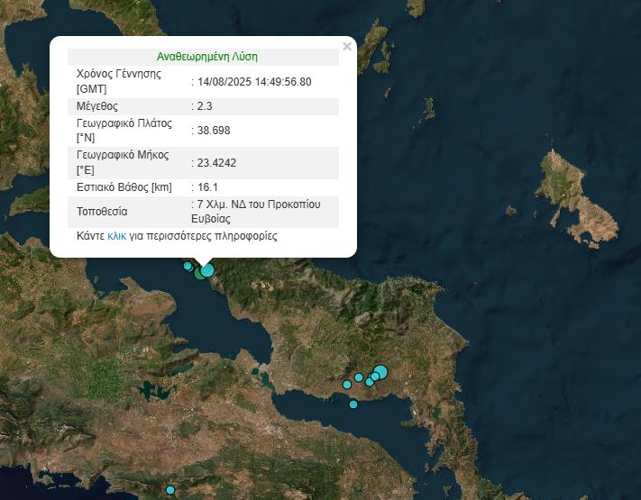Click largest marker in the eastern cluster
Image resolution: width=641 pixels, height=500 pixels.
tap(380, 371)
